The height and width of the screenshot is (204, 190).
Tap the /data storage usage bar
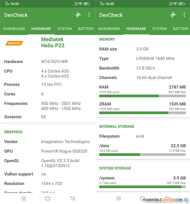tap(142, 155)
